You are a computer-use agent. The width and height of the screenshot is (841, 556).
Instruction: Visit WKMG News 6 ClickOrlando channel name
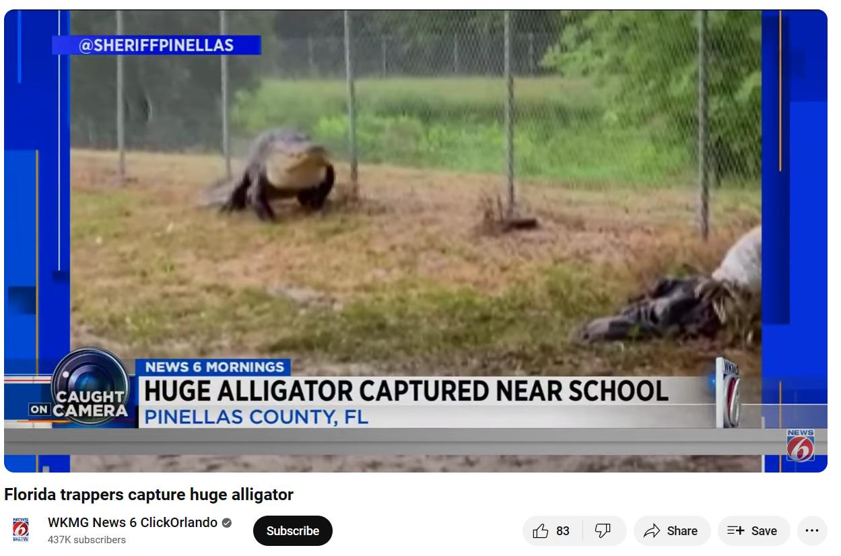click(x=133, y=522)
